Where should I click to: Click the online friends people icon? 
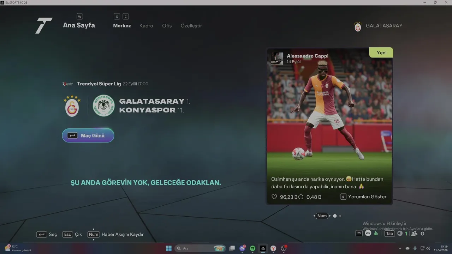click(414, 234)
